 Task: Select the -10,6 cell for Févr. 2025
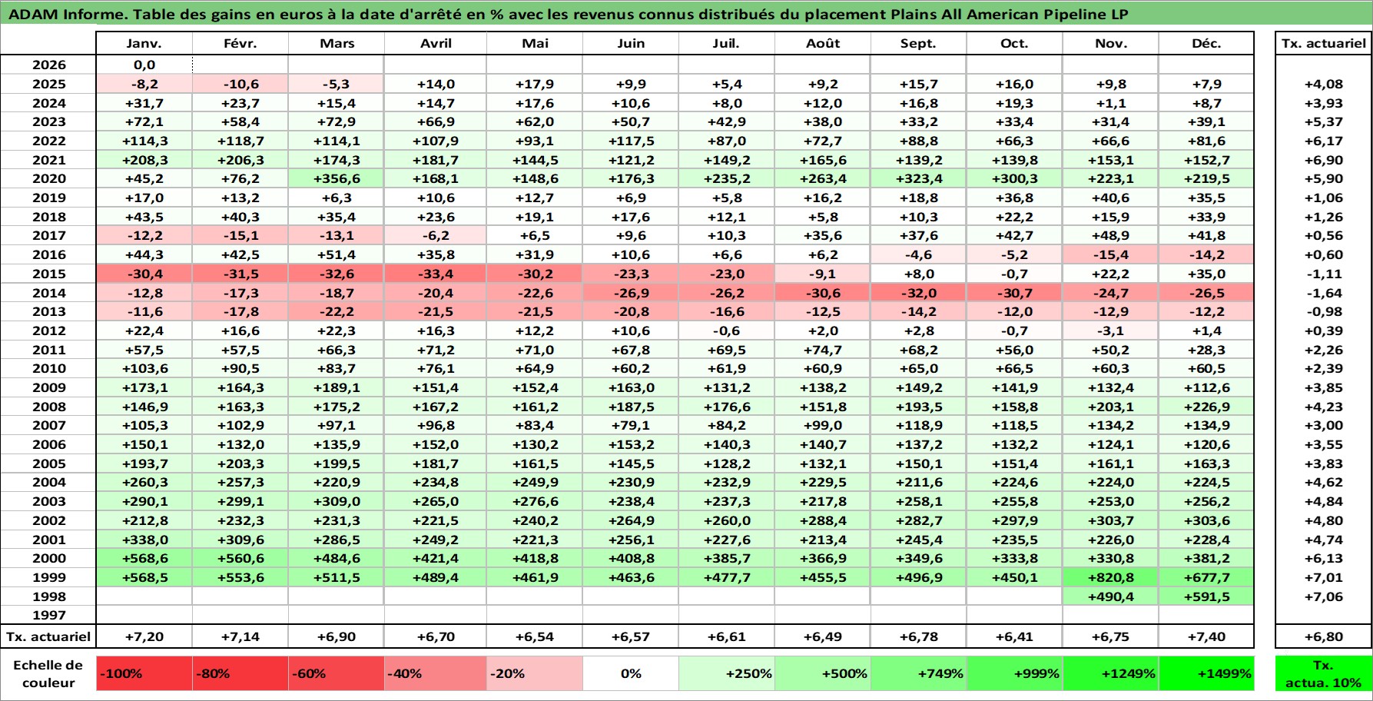pos(240,84)
